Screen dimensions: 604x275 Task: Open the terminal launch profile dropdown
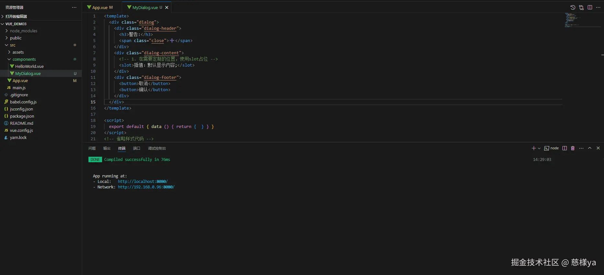tap(539, 148)
